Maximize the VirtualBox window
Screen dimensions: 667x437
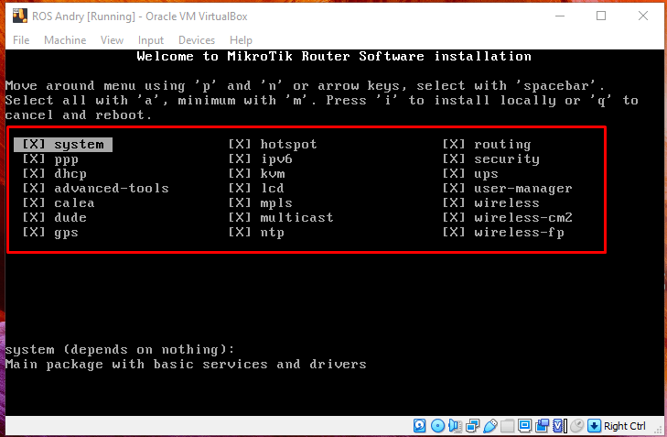pyautogui.click(x=601, y=16)
